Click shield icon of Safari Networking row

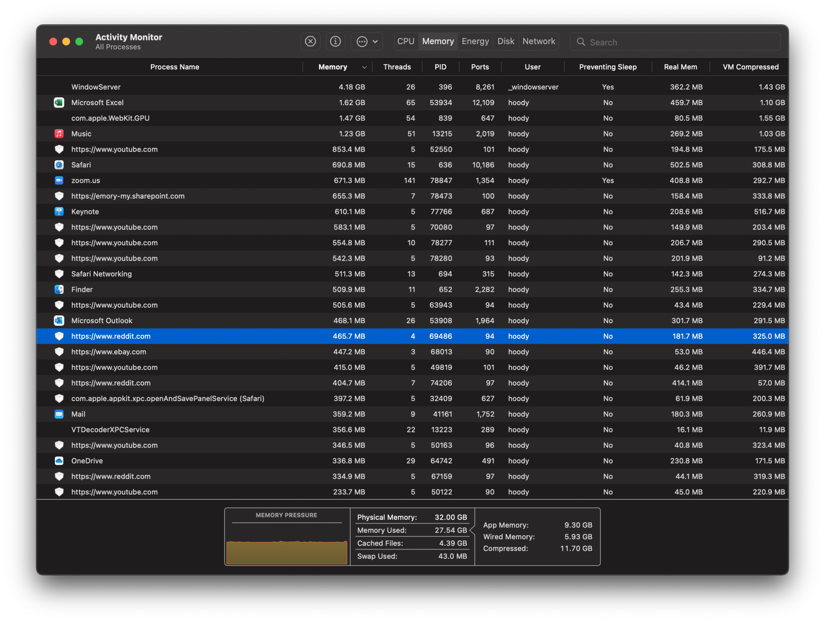(x=59, y=274)
